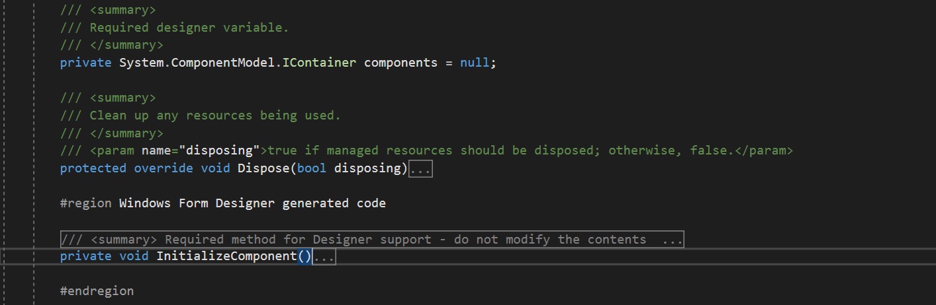Click the #region directive keyword
The width and height of the screenshot is (936, 305).
point(86,203)
